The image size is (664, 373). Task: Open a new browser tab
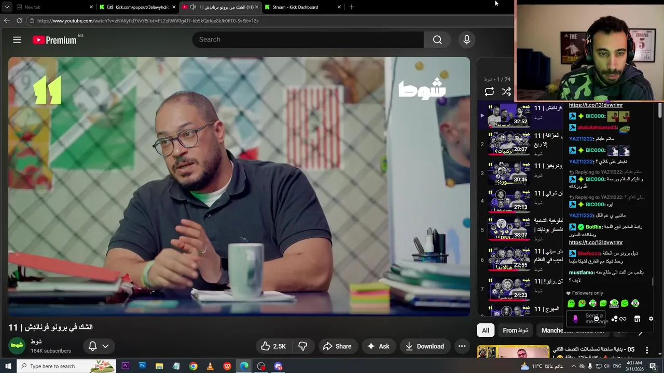352,7
